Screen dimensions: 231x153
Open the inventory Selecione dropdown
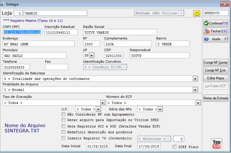pos(168,139)
